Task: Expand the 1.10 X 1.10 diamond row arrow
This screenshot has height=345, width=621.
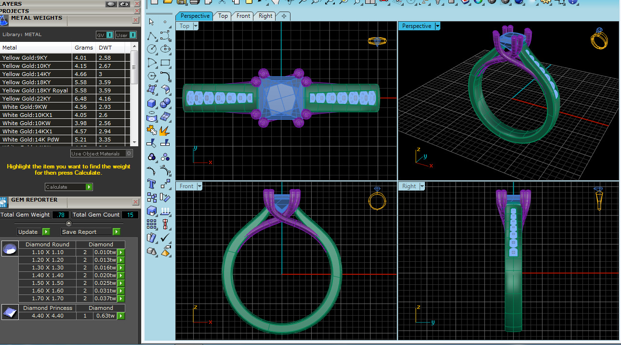Action: point(121,252)
